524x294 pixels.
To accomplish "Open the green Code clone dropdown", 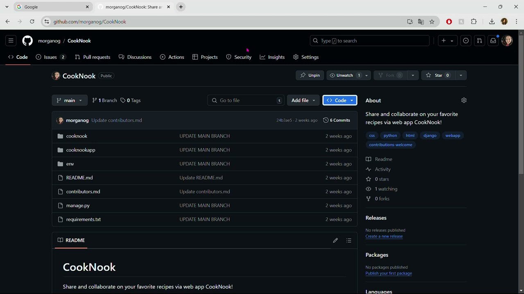I will [340, 100].
